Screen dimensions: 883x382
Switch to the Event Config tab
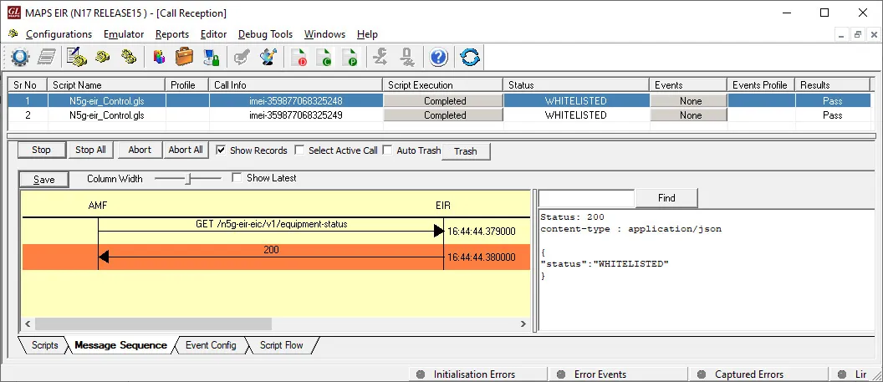[x=212, y=345]
